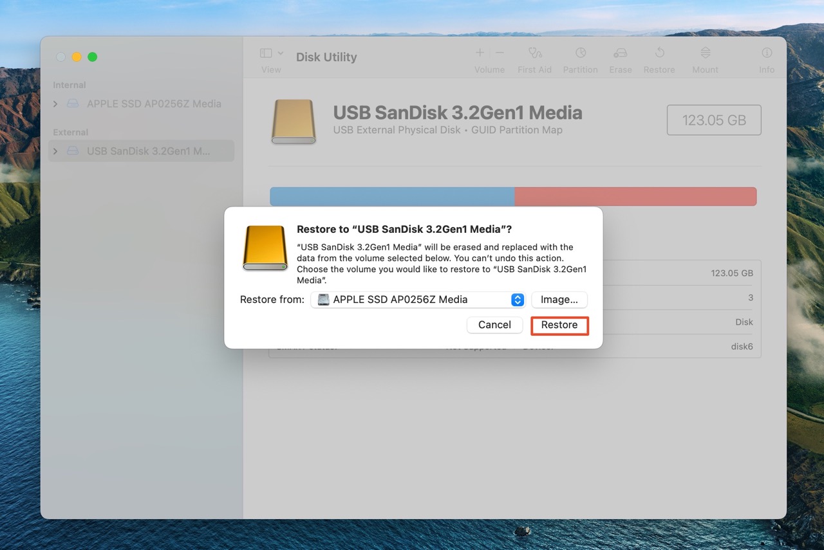This screenshot has height=550, width=824.
Task: Select APPLE SSD AP0256Z Media in the sidebar
Action: point(142,104)
